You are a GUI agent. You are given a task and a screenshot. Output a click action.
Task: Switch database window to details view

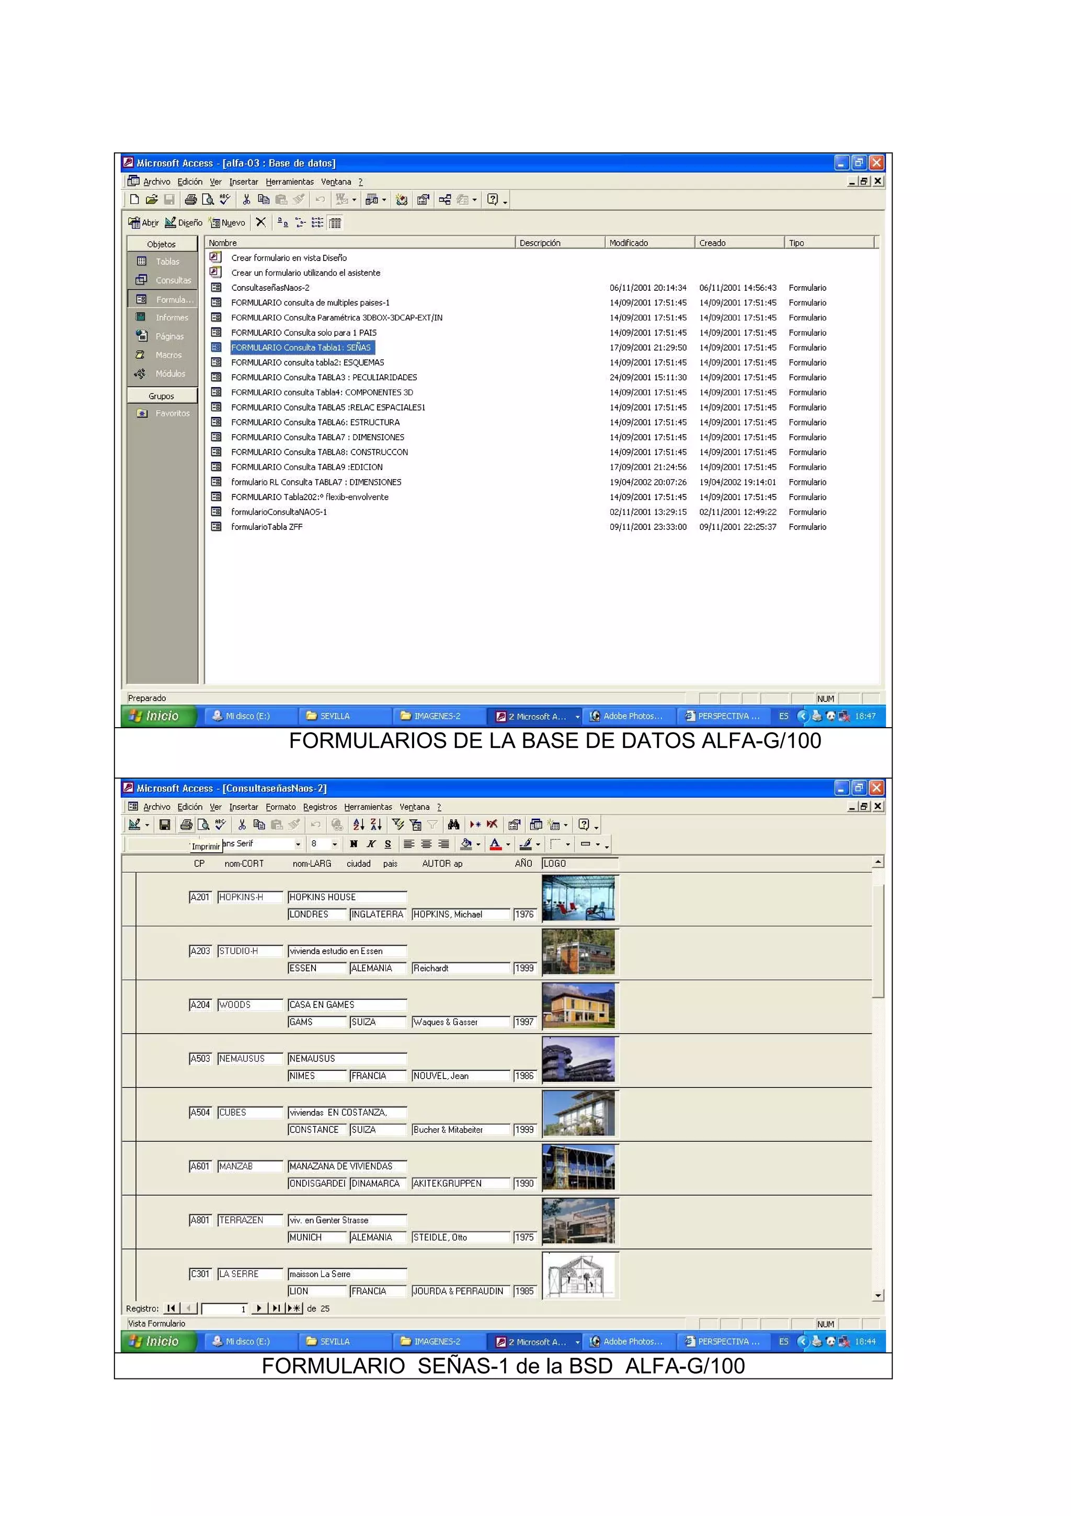[335, 222]
